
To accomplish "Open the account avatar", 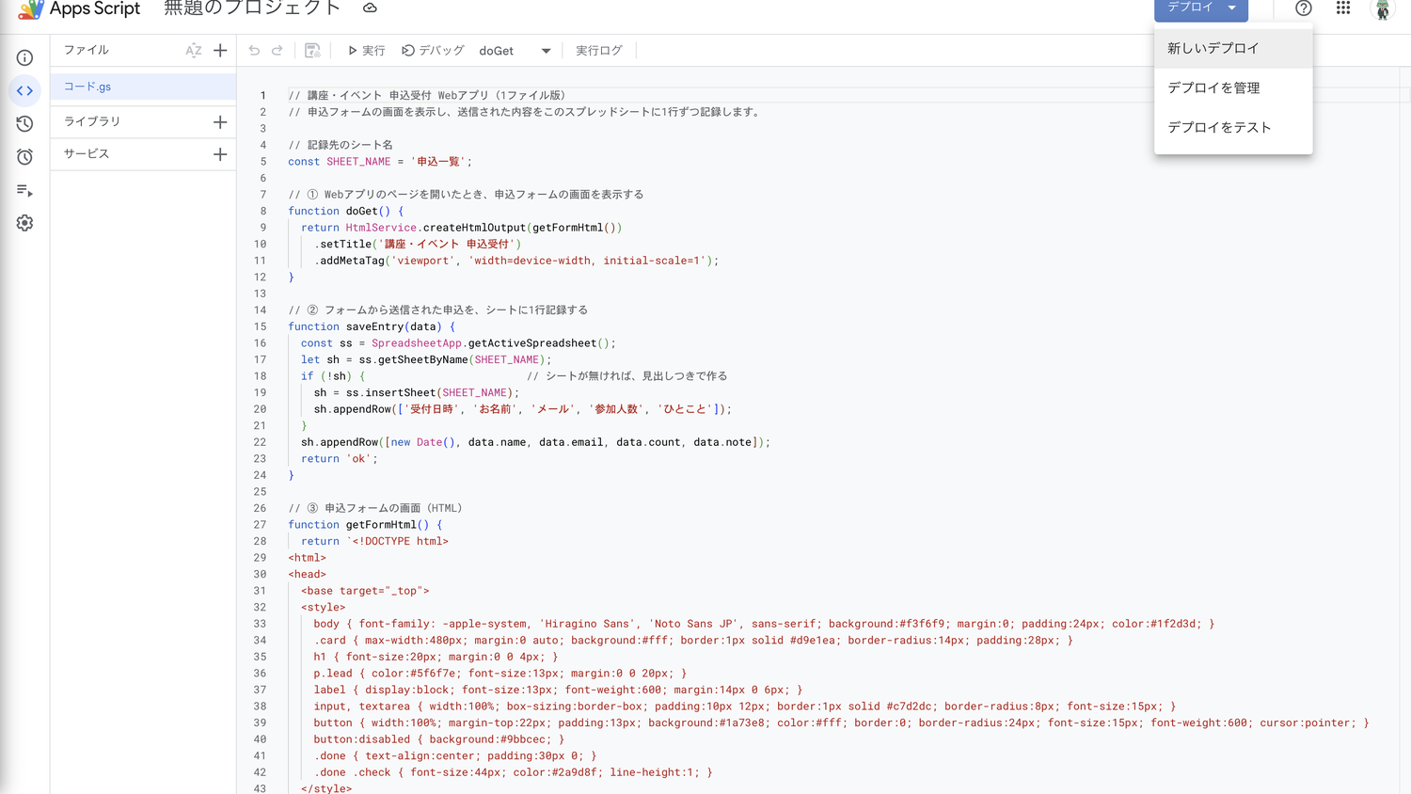I will point(1382,9).
